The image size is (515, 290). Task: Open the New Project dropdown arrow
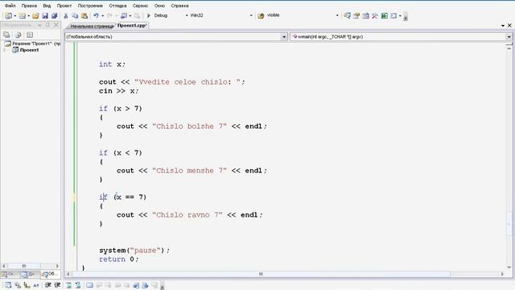tap(14, 16)
